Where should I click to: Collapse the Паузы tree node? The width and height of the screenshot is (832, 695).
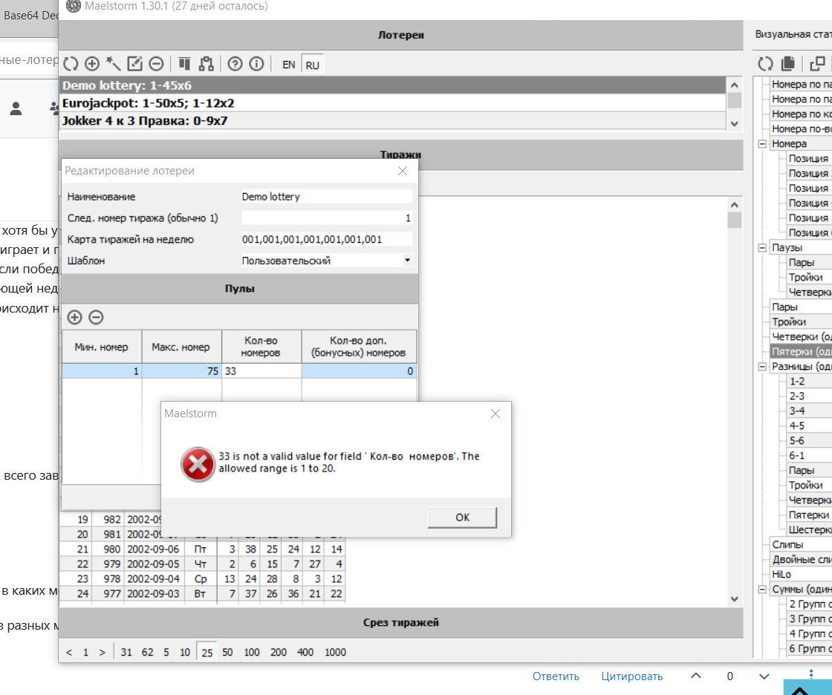point(762,248)
